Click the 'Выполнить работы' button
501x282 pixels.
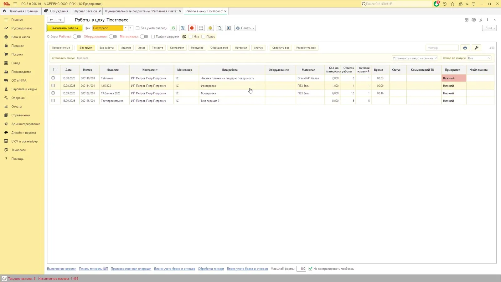click(65, 28)
